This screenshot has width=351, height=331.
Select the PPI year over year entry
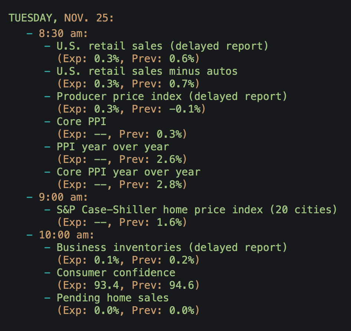point(113,147)
